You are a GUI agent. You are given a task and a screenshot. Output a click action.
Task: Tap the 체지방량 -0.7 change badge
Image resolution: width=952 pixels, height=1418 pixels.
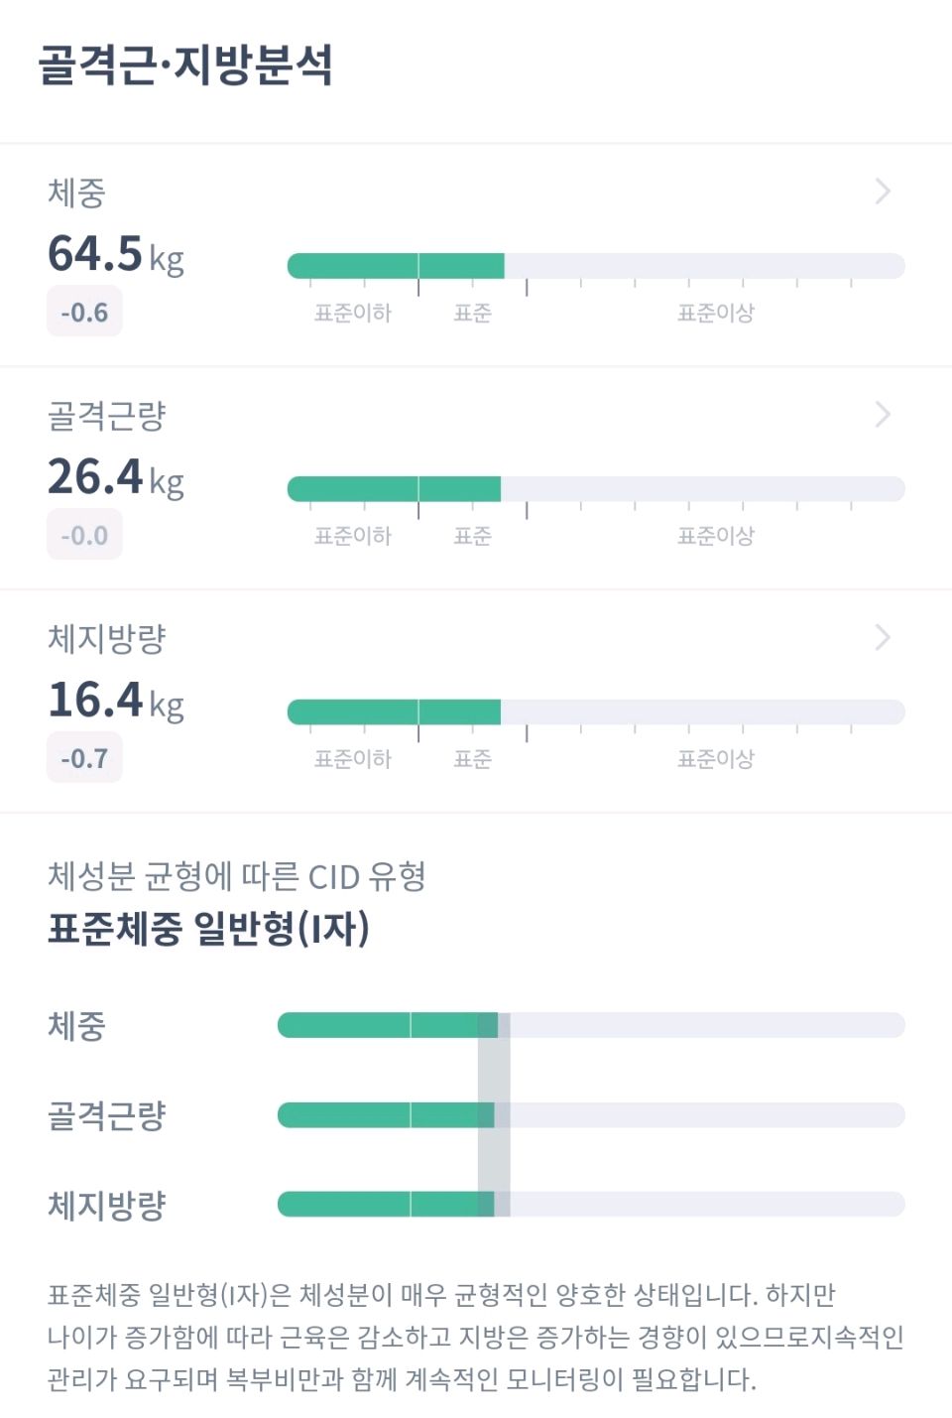(84, 758)
